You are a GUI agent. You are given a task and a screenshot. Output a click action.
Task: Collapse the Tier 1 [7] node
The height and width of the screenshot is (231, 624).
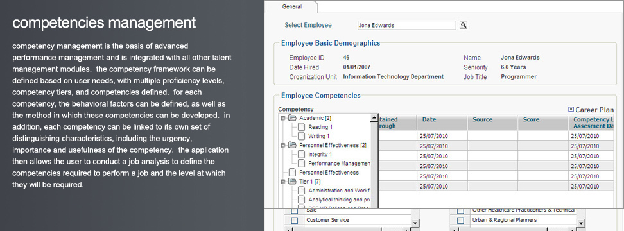tap(283, 182)
